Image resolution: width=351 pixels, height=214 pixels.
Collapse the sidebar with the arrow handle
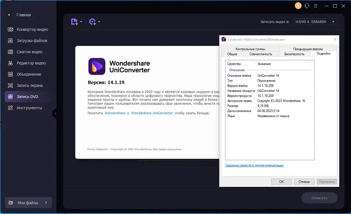tap(55, 113)
